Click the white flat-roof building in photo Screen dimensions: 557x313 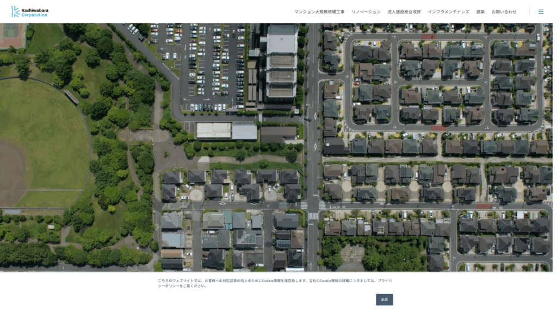pos(214,130)
